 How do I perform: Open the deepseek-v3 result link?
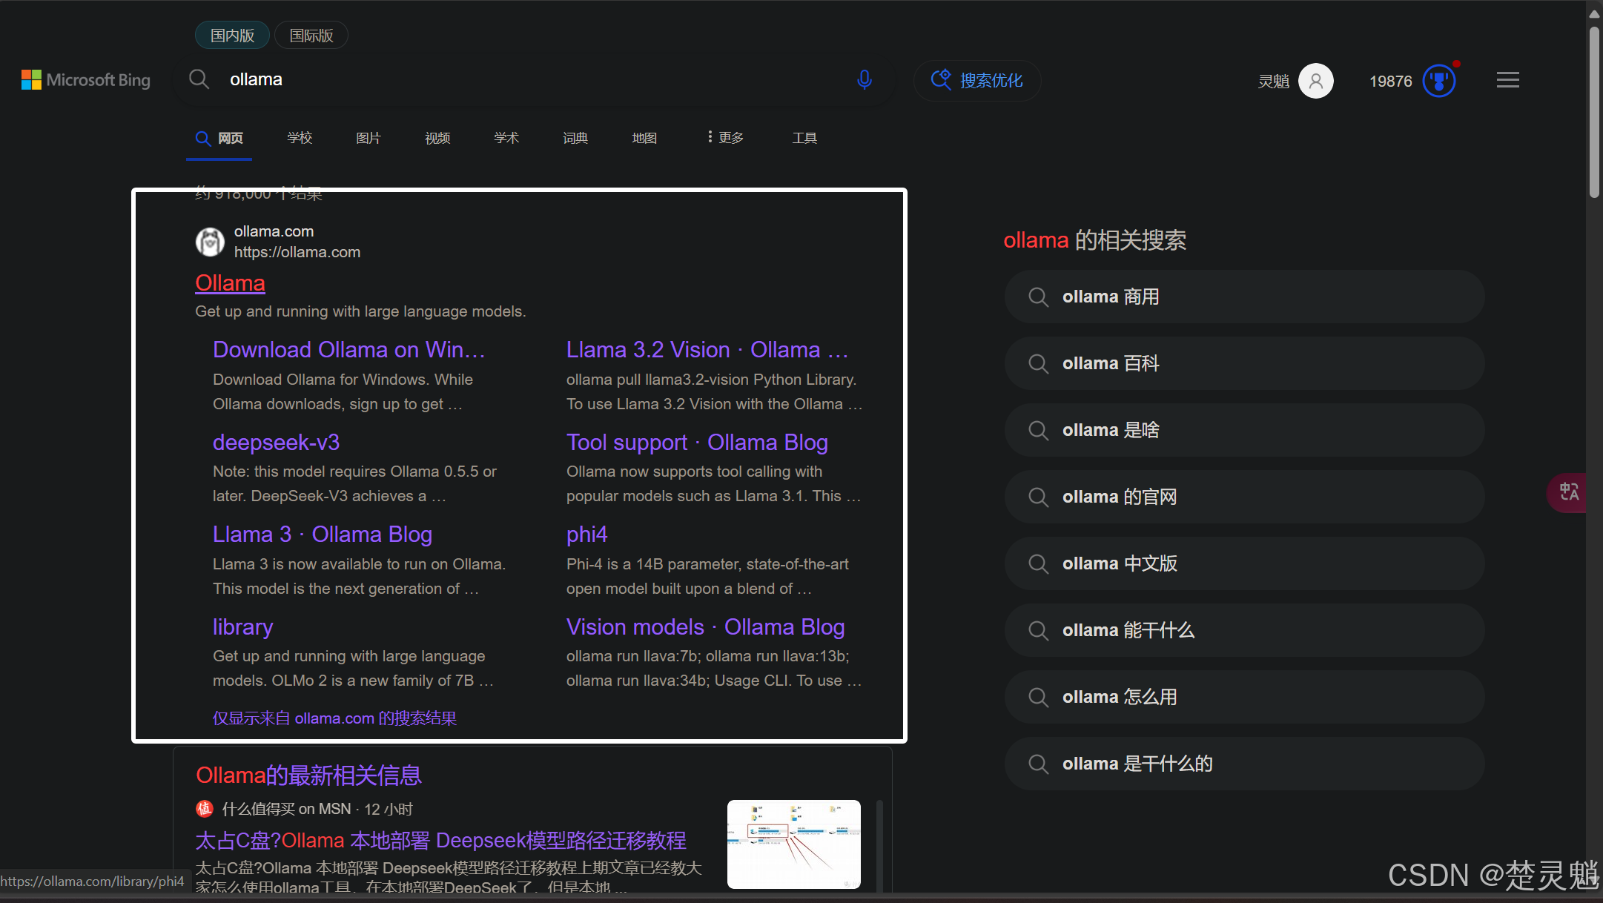pyautogui.click(x=276, y=443)
